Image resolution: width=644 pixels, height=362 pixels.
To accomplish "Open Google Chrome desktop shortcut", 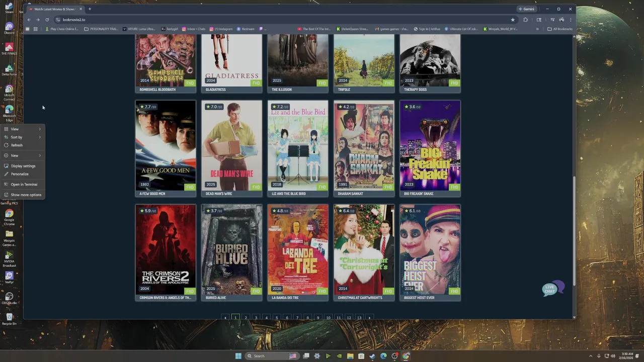I will point(9,217).
